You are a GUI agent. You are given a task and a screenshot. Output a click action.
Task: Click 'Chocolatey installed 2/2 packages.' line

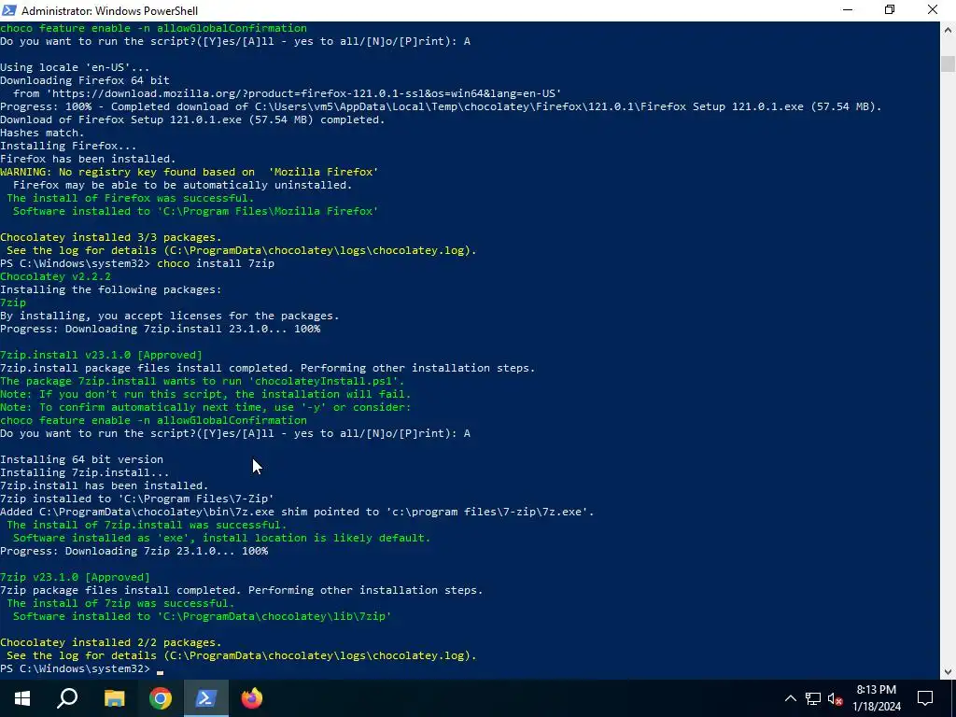[111, 642]
